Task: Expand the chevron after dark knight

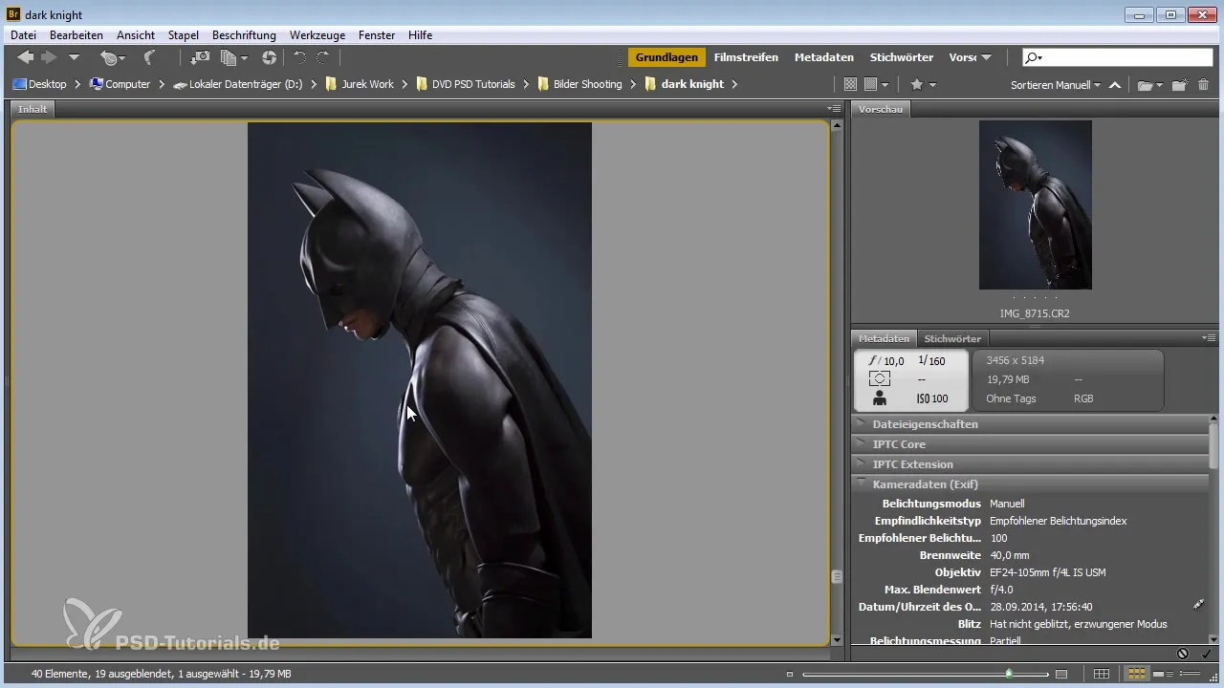Action: click(734, 84)
